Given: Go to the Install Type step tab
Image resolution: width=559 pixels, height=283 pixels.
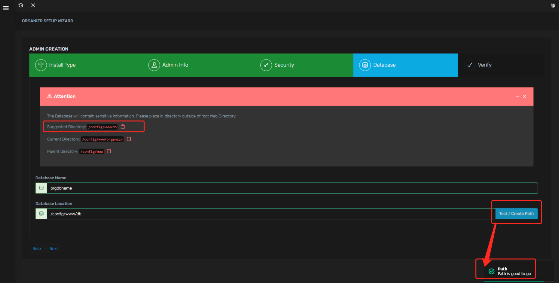Looking at the screenshot, I should 86,65.
